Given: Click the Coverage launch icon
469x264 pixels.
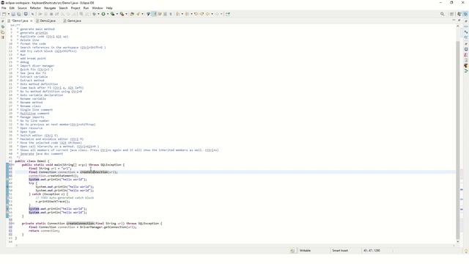Looking at the screenshot, I should coord(112,14).
